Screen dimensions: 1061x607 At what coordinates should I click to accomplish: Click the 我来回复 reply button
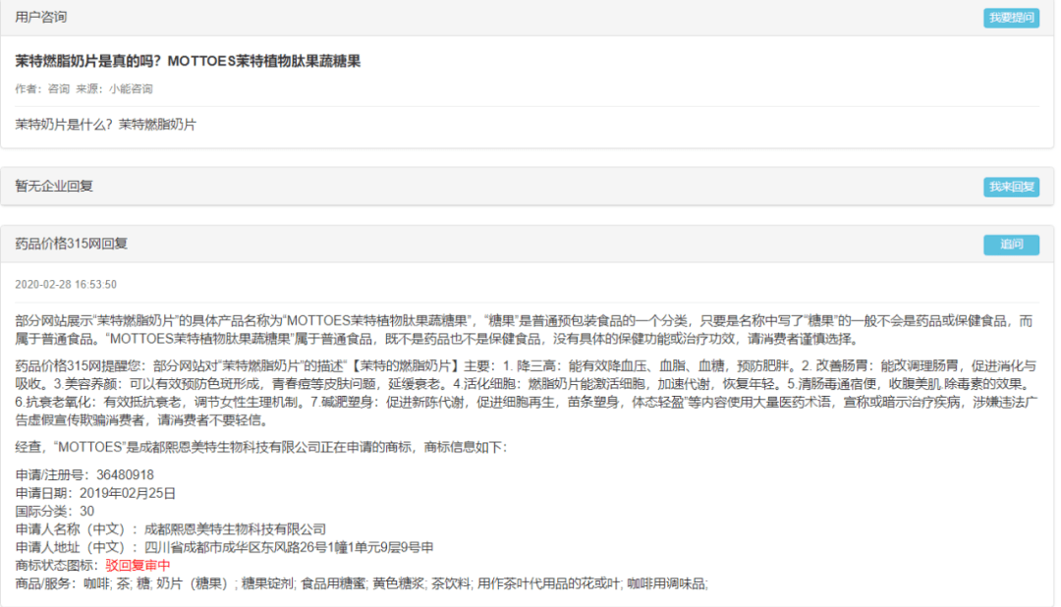(1012, 185)
